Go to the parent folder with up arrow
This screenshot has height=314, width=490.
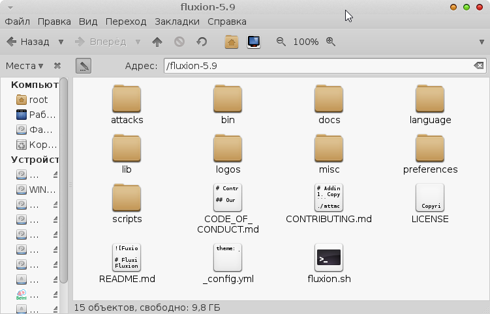coord(157,42)
